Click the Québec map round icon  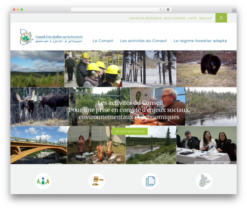(x=204, y=181)
